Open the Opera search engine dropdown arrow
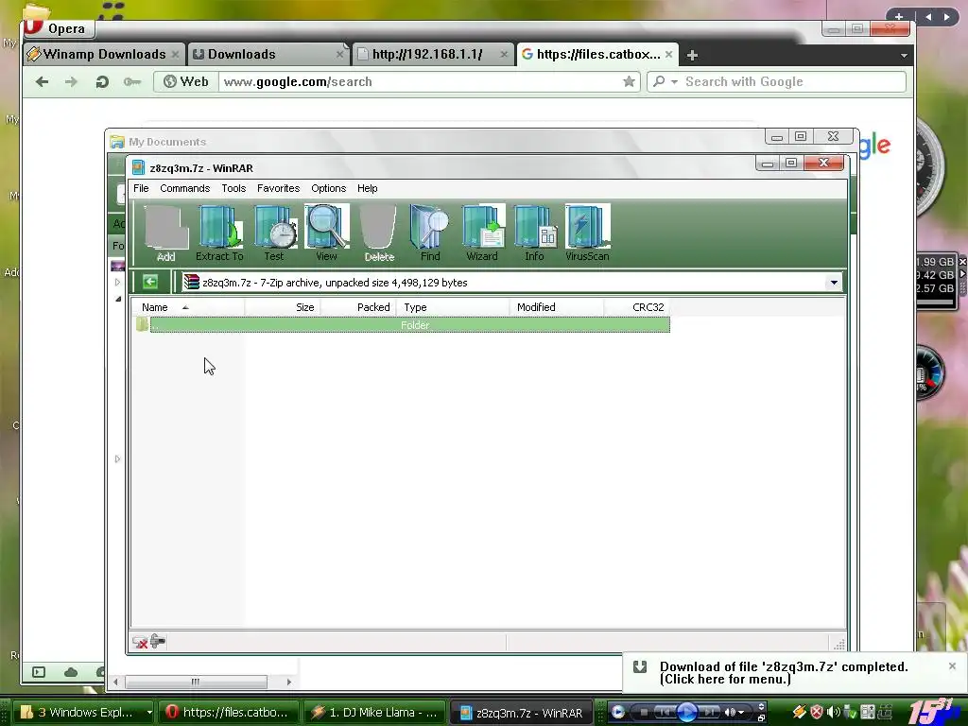 674,81
